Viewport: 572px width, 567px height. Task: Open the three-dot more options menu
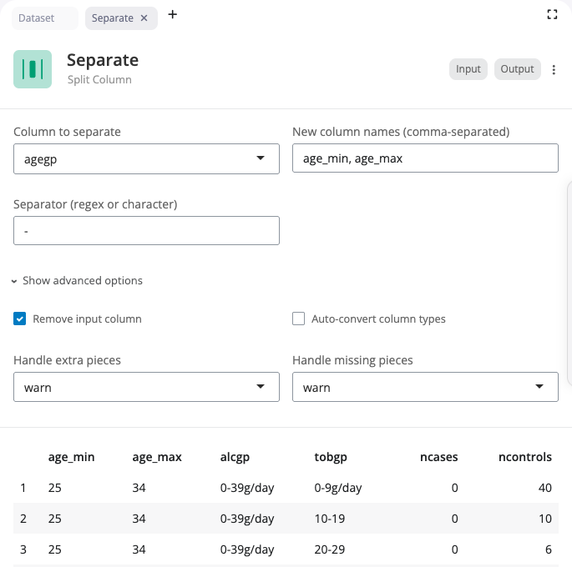coord(554,70)
